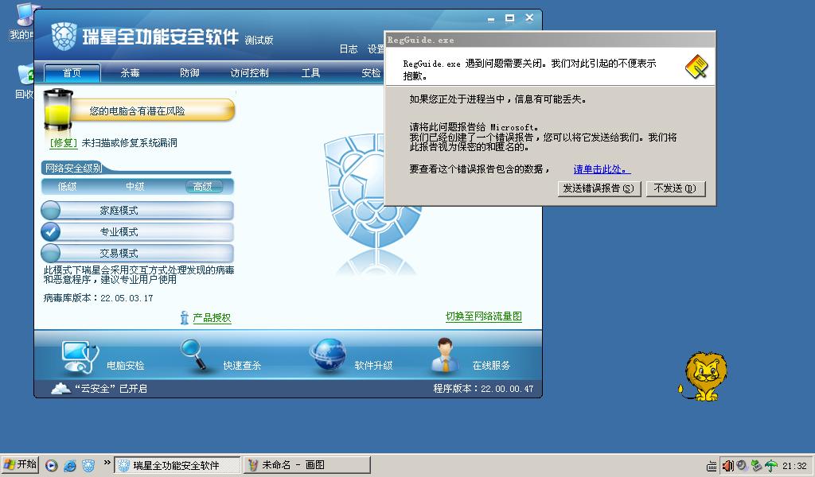Set network security level to 高级
The width and height of the screenshot is (815, 477).
point(203,186)
